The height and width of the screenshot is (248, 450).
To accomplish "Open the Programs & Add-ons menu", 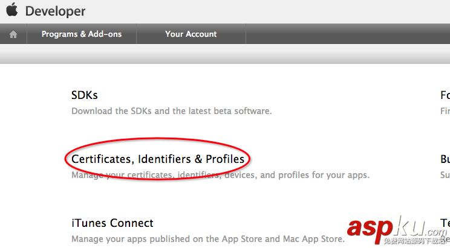I will [x=82, y=34].
